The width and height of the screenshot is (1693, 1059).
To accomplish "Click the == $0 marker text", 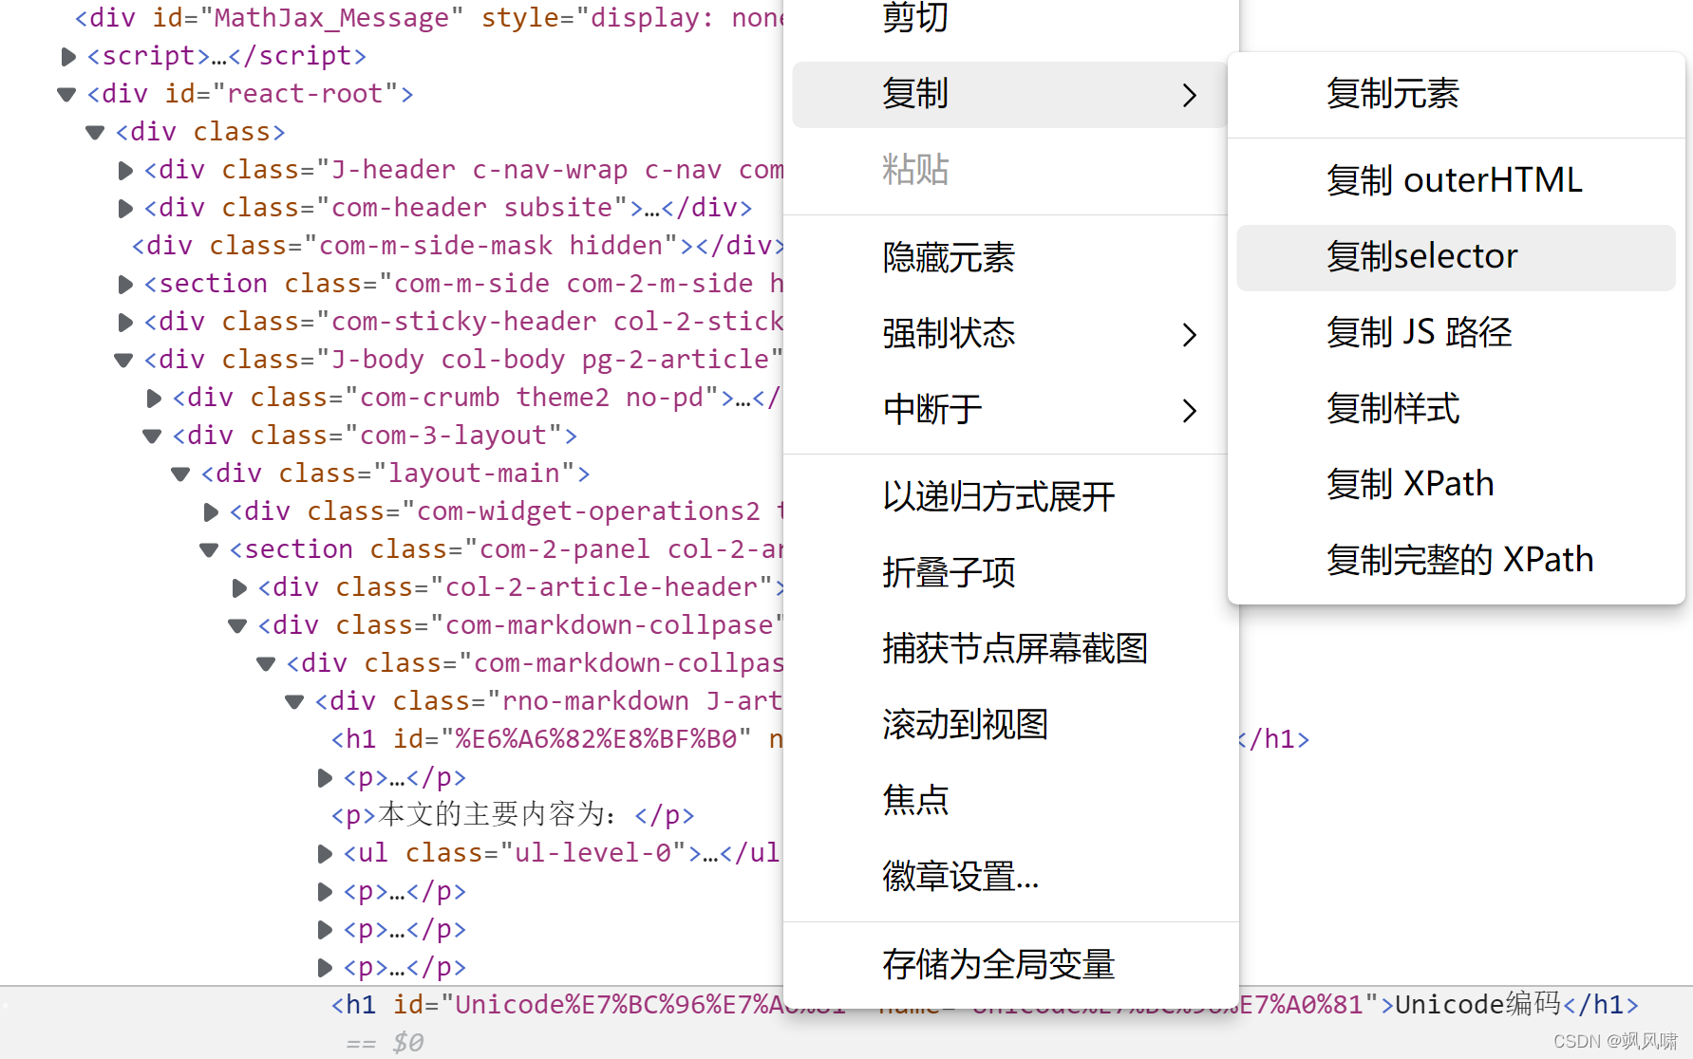I will coord(386,1043).
